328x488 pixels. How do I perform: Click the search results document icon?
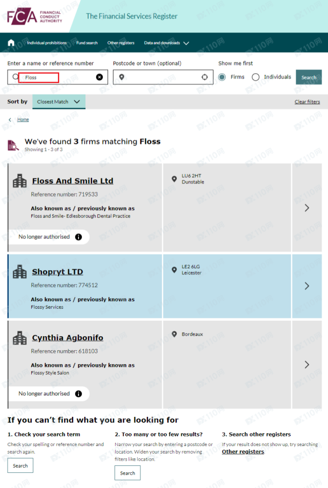point(13,145)
